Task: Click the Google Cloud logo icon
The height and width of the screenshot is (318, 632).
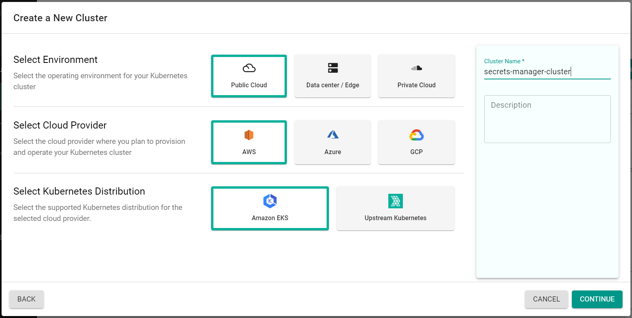Action: (x=417, y=135)
